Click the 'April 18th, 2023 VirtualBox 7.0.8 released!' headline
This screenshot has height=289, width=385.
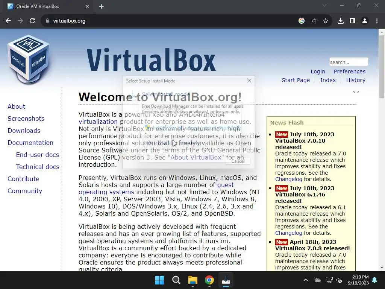pyautogui.click(x=312, y=245)
